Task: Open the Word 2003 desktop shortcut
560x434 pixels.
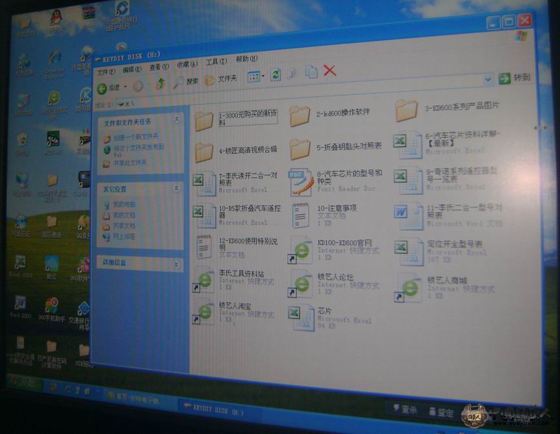Action: pyautogui.click(x=20, y=307)
